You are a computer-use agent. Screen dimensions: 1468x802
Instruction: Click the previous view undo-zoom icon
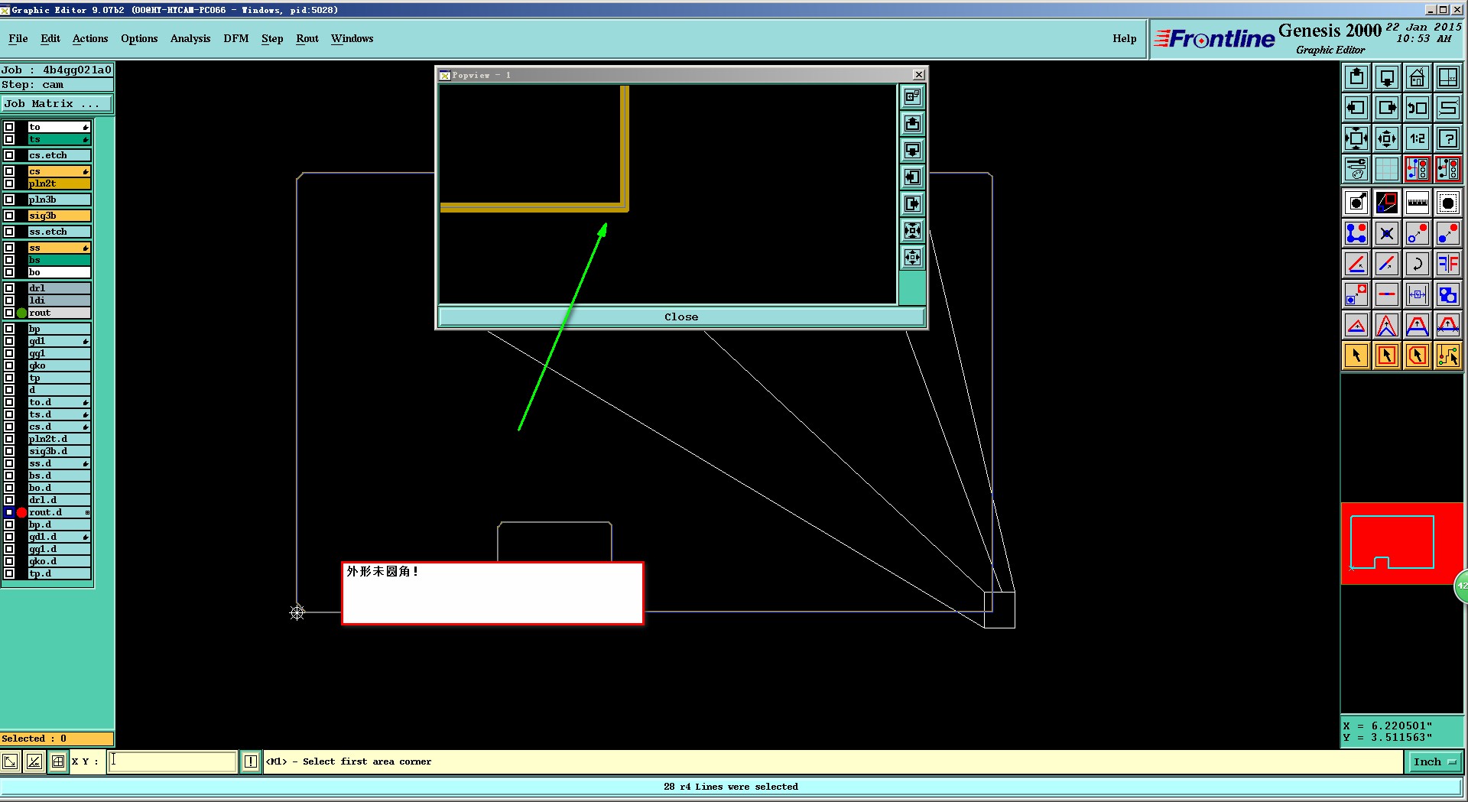coord(1418,108)
